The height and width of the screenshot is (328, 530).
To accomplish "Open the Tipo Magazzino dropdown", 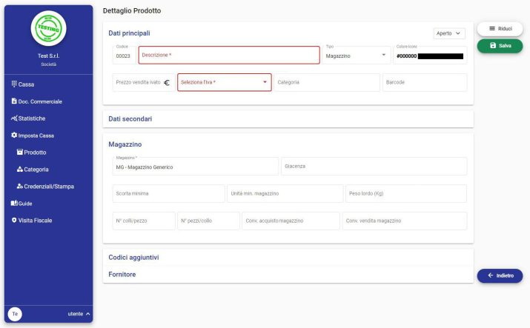I will click(x=356, y=56).
